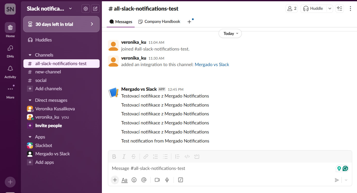Open the Mergado vs Slack integration link

click(x=212, y=65)
